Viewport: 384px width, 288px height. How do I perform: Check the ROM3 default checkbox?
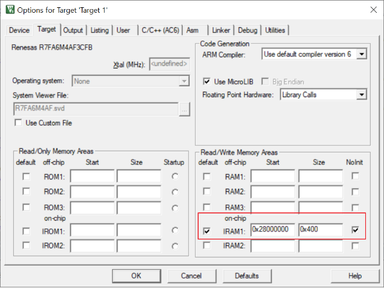coord(26,207)
